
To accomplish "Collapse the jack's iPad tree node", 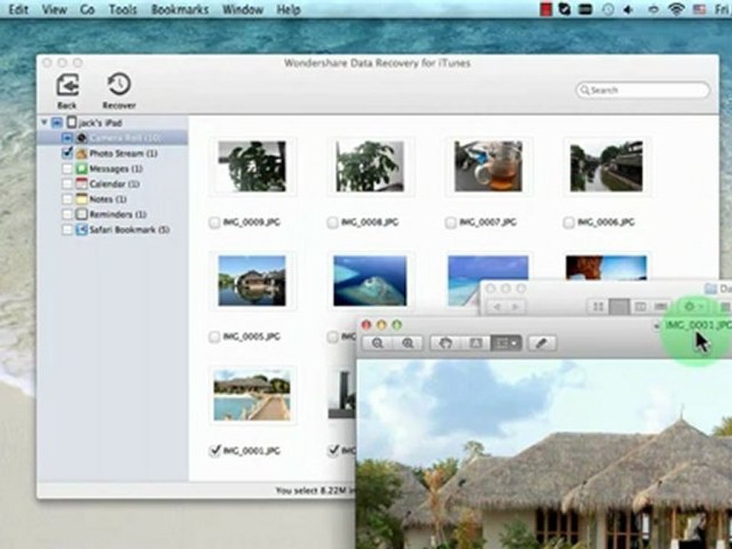I will click(x=44, y=123).
